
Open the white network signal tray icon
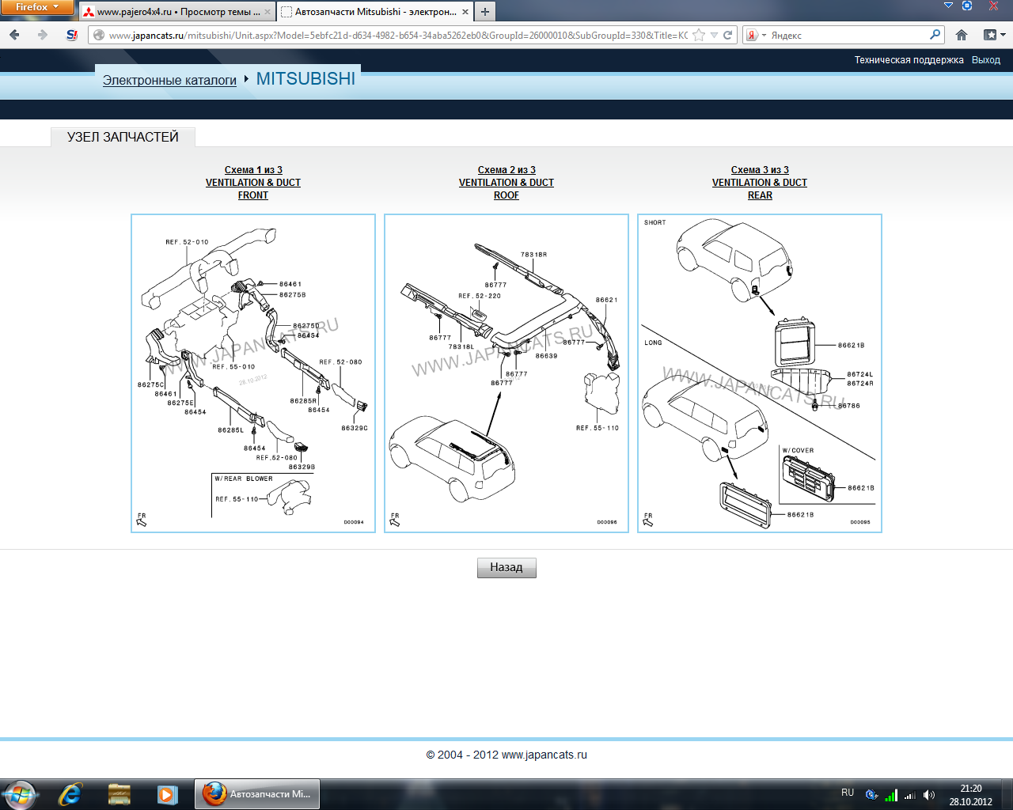pos(910,795)
